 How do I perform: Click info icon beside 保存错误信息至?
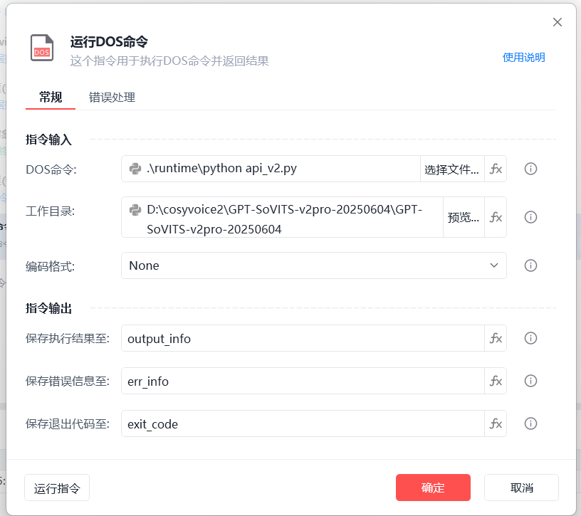point(530,381)
